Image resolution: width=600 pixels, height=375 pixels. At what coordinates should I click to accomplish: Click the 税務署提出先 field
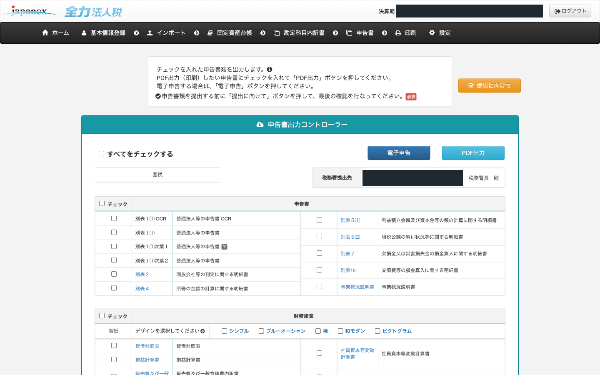(x=412, y=178)
